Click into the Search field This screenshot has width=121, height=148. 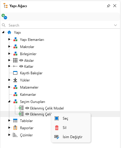60,25
